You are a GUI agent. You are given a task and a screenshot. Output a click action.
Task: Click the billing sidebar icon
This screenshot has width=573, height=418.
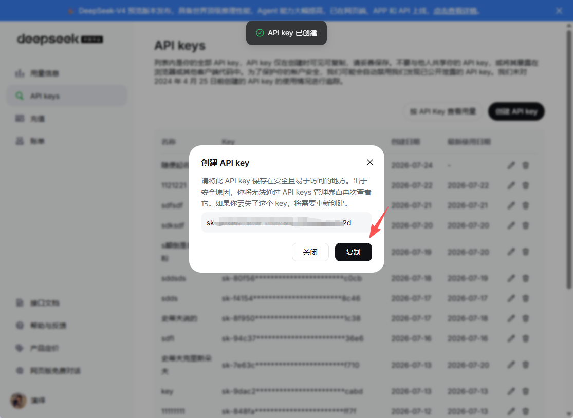click(x=20, y=141)
